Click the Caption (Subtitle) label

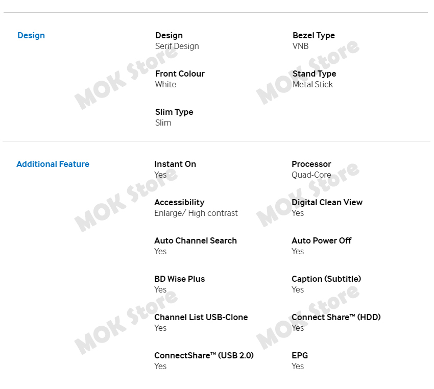pos(326,279)
